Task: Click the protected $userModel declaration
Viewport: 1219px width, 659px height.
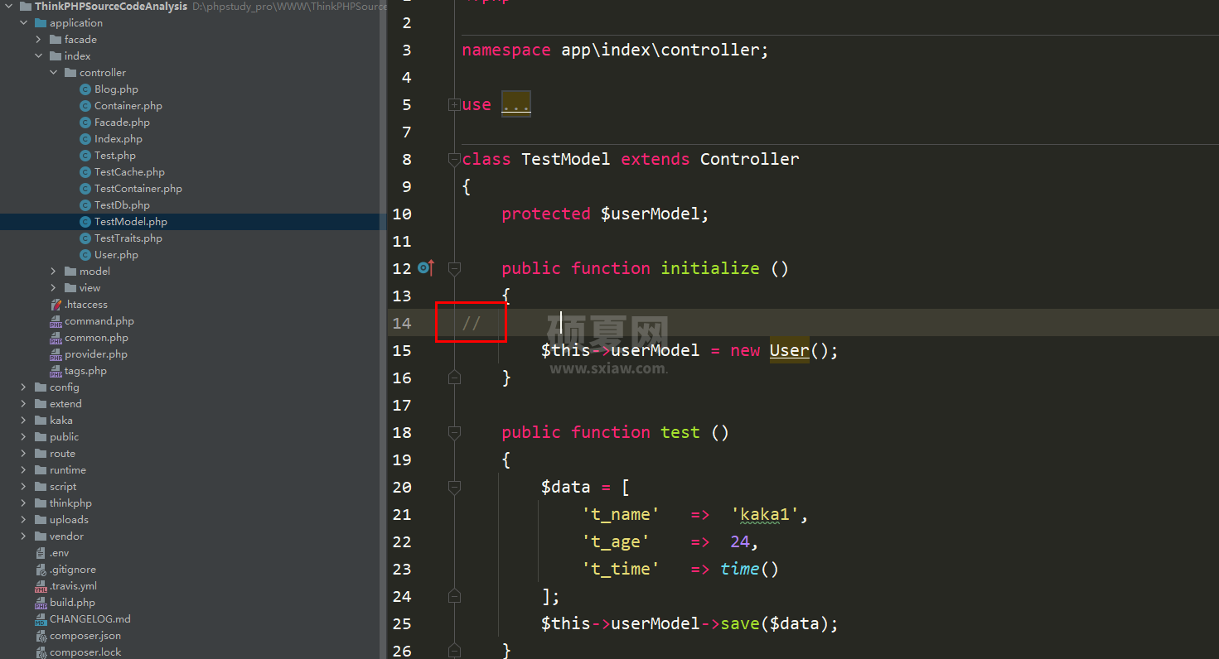Action: 605,214
